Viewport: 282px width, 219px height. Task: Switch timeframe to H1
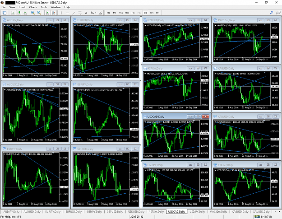[x=133, y=13]
